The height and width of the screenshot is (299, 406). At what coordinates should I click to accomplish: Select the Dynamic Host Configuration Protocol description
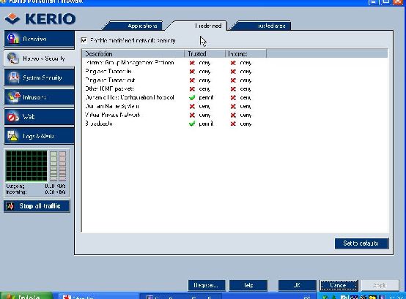130,98
